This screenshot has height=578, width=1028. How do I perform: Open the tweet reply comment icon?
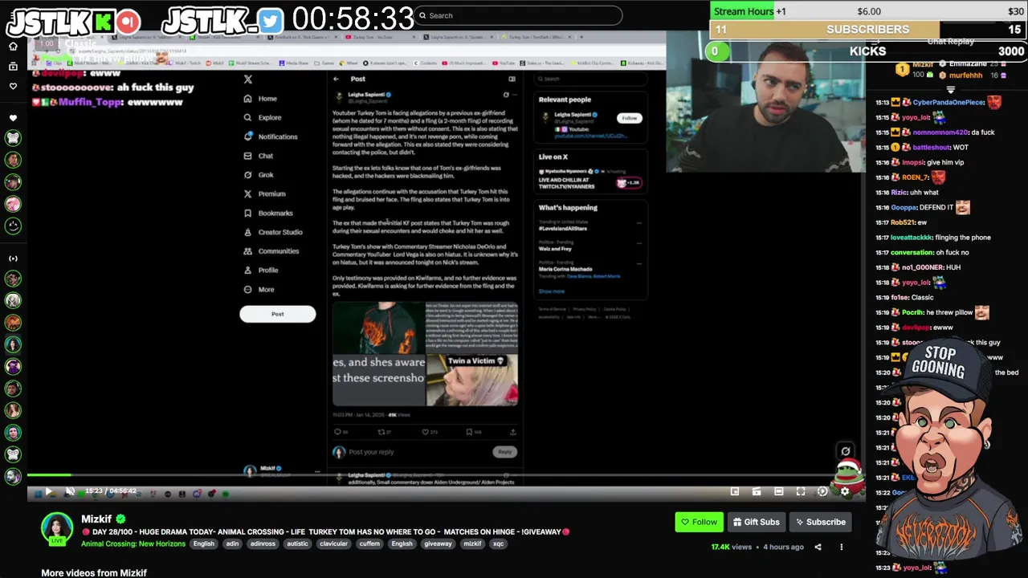tap(337, 432)
